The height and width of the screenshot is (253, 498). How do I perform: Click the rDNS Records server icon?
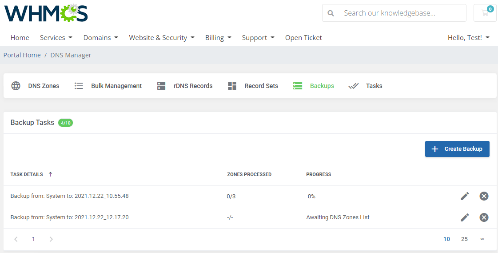coord(161,86)
